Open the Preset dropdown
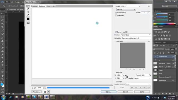 pos(130,6)
